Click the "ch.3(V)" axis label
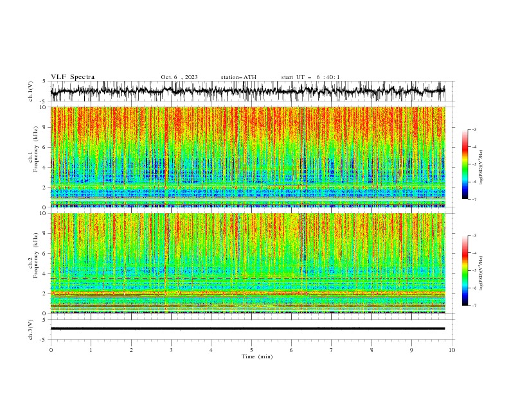The image size is (509, 393). pos(31,329)
